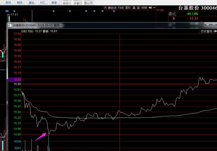The image size is (217, 151).
Task: Toggle the 均线 moving average display
Action: tap(121, 8)
